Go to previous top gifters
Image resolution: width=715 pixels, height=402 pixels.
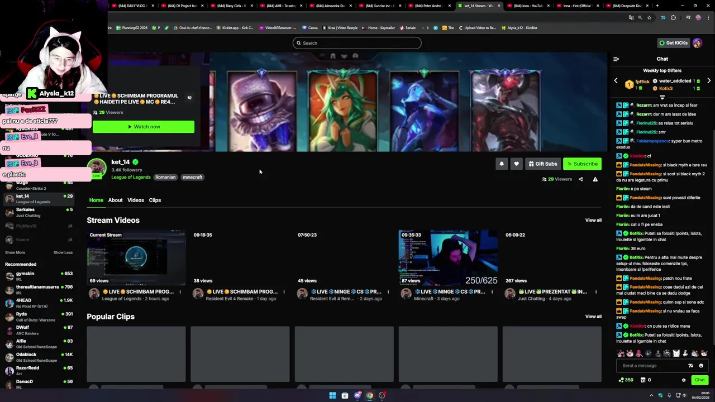pos(616,81)
